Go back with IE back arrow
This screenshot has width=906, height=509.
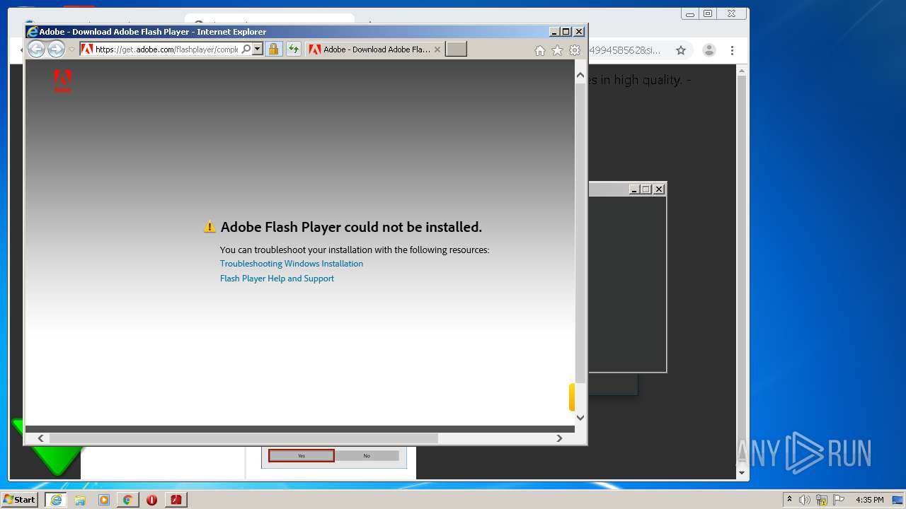click(x=36, y=49)
